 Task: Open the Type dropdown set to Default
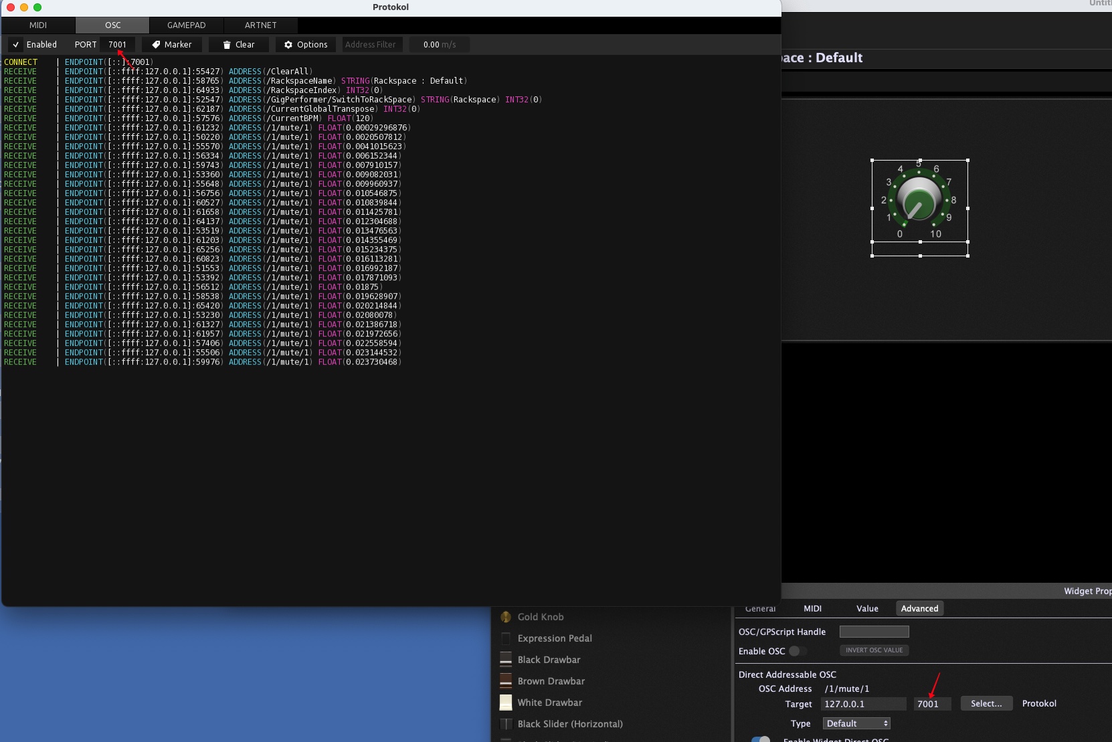coord(856,723)
